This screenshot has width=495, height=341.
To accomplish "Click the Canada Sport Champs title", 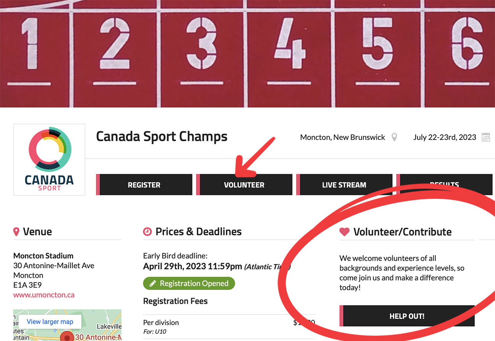I will 162,136.
